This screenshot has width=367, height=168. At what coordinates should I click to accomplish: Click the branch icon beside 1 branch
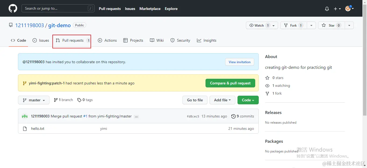tap(56, 100)
